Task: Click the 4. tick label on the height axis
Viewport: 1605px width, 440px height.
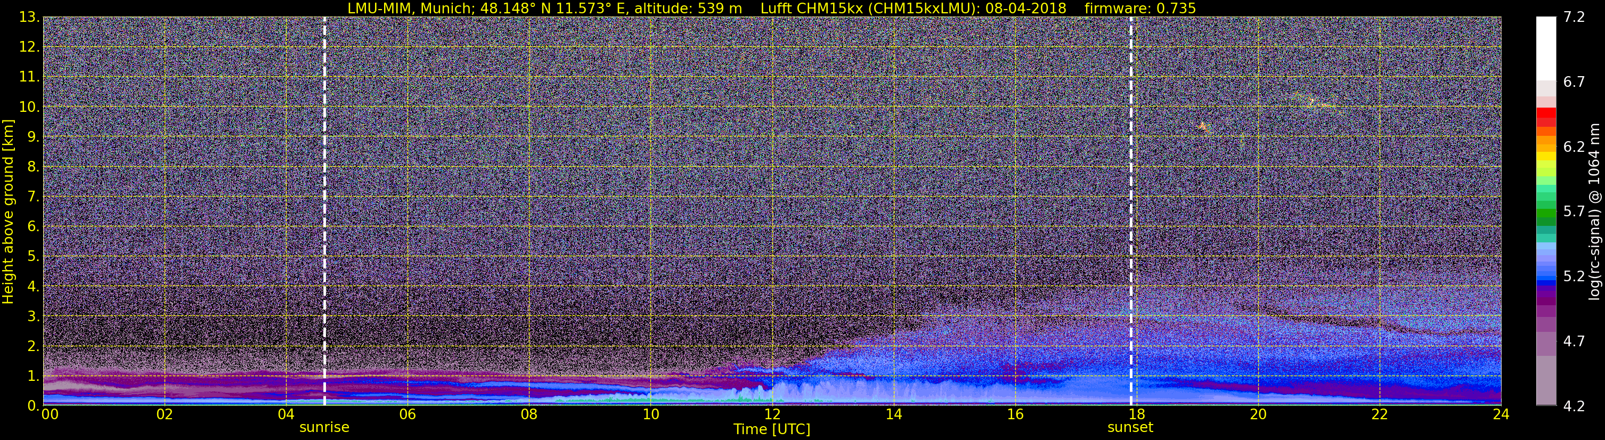Action: point(34,287)
